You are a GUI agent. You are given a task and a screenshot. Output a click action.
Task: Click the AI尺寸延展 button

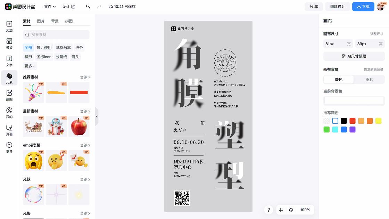[354, 56]
